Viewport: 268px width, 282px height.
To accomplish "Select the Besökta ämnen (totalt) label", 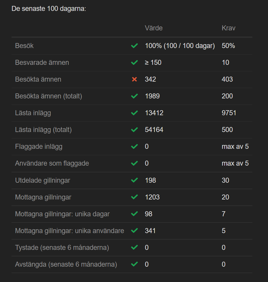I will point(48,96).
